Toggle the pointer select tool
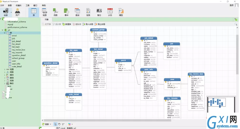 tap(55, 124)
